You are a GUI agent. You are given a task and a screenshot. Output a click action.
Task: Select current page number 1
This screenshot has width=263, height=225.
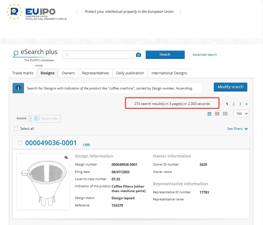[227, 104]
